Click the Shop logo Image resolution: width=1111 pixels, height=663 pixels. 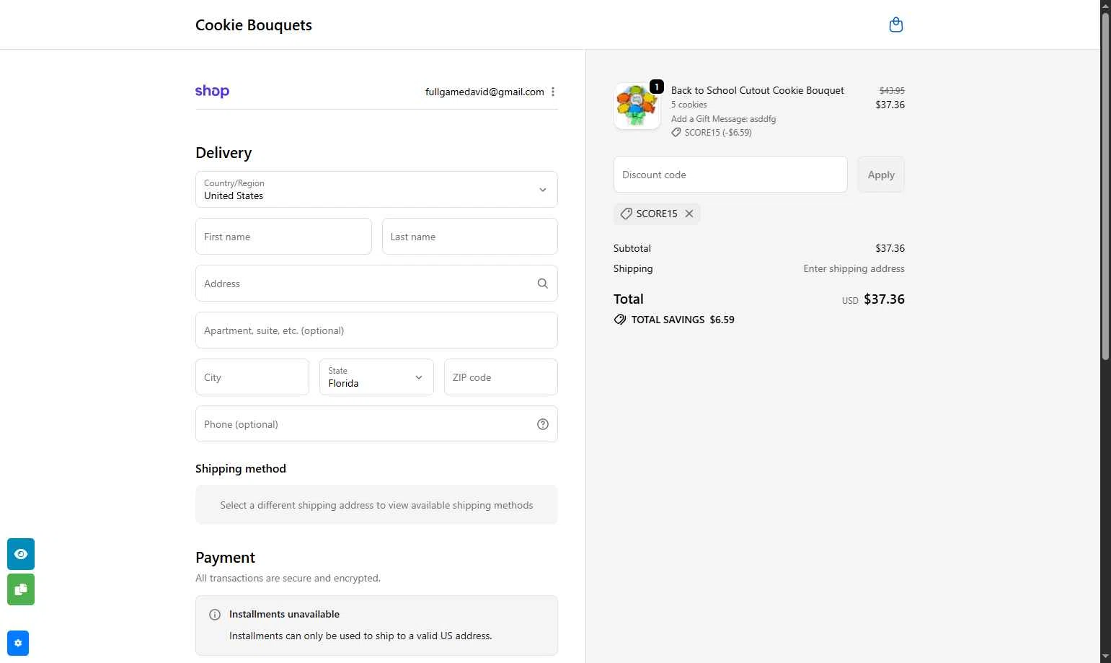click(212, 91)
